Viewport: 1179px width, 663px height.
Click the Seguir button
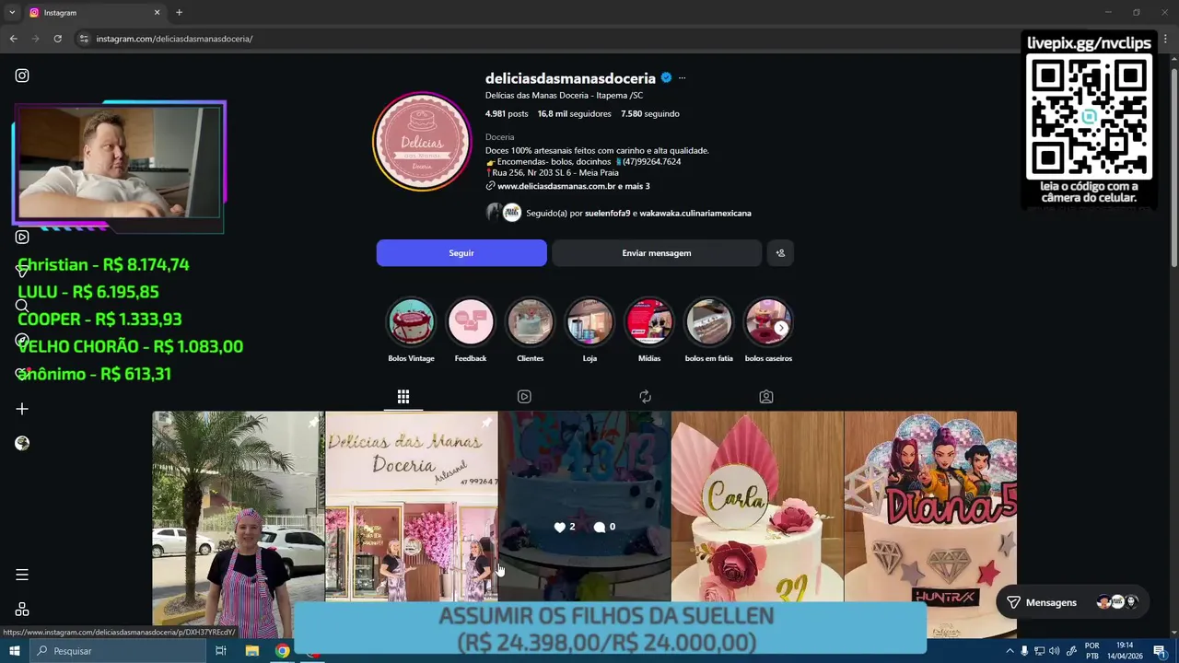pos(461,253)
